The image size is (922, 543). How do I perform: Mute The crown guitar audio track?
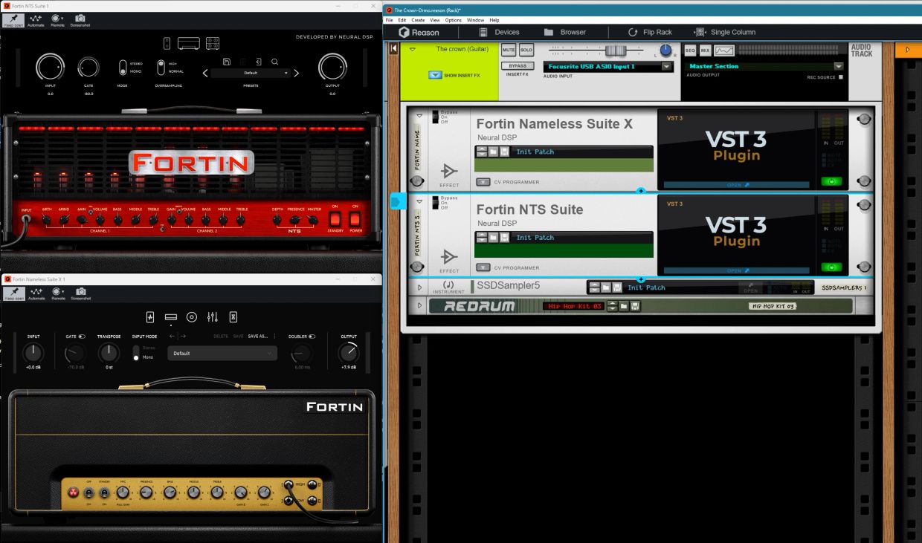pyautogui.click(x=509, y=51)
